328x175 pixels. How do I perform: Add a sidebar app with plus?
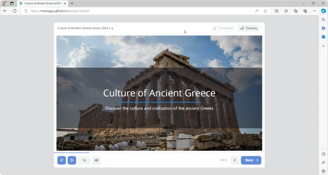323,46
